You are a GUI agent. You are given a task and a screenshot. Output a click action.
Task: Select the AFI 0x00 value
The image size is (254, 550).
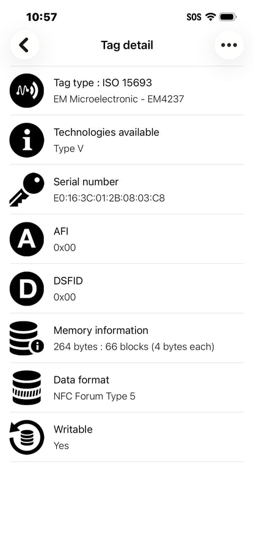(x=65, y=248)
